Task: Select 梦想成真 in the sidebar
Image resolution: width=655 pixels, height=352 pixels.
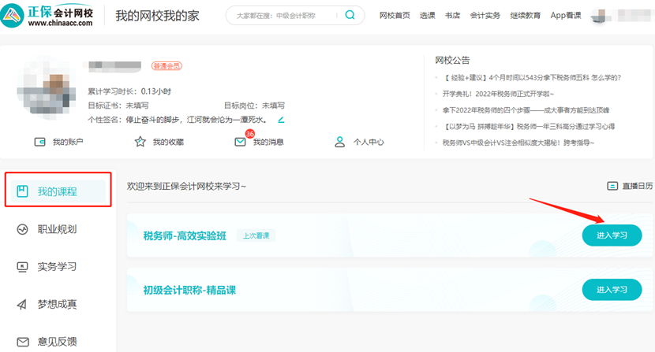Action: [58, 304]
